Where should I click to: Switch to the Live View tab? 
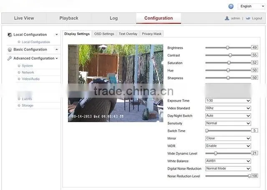pos(24,18)
